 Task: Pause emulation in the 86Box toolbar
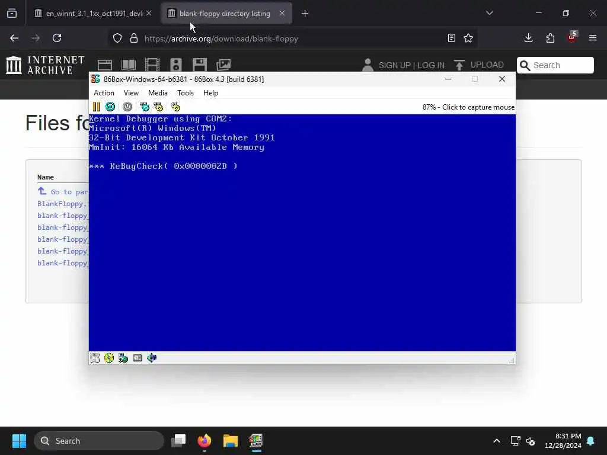[97, 107]
